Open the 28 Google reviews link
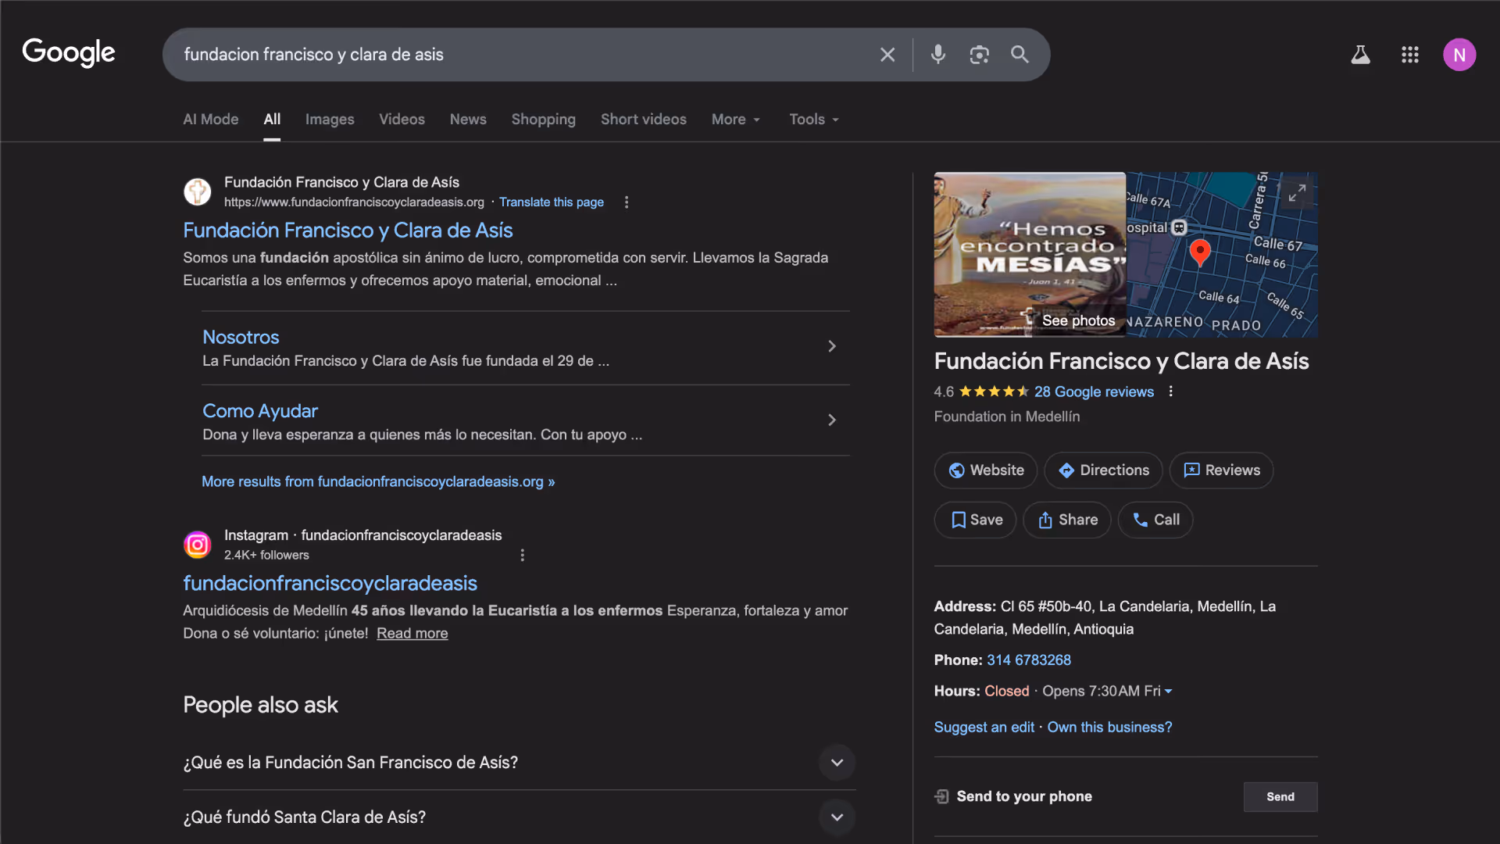 [x=1094, y=392]
